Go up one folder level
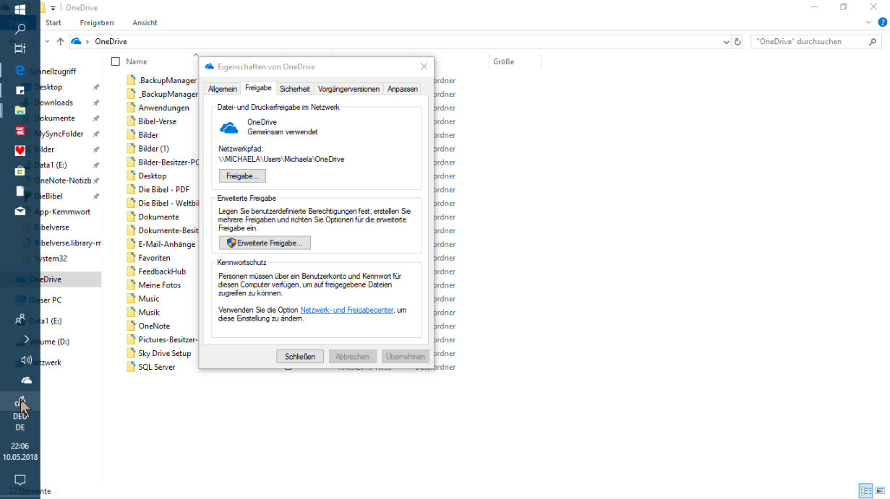Image resolution: width=890 pixels, height=499 pixels. click(60, 42)
